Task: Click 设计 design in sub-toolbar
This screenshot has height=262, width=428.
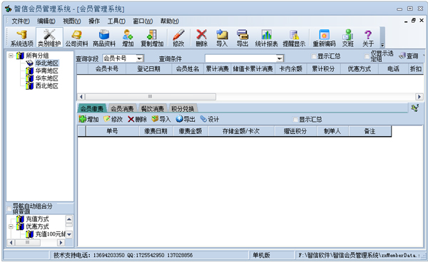Action: (x=209, y=119)
